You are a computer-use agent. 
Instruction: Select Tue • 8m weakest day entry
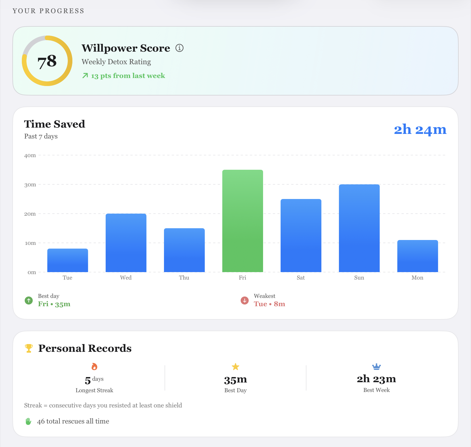click(x=269, y=304)
